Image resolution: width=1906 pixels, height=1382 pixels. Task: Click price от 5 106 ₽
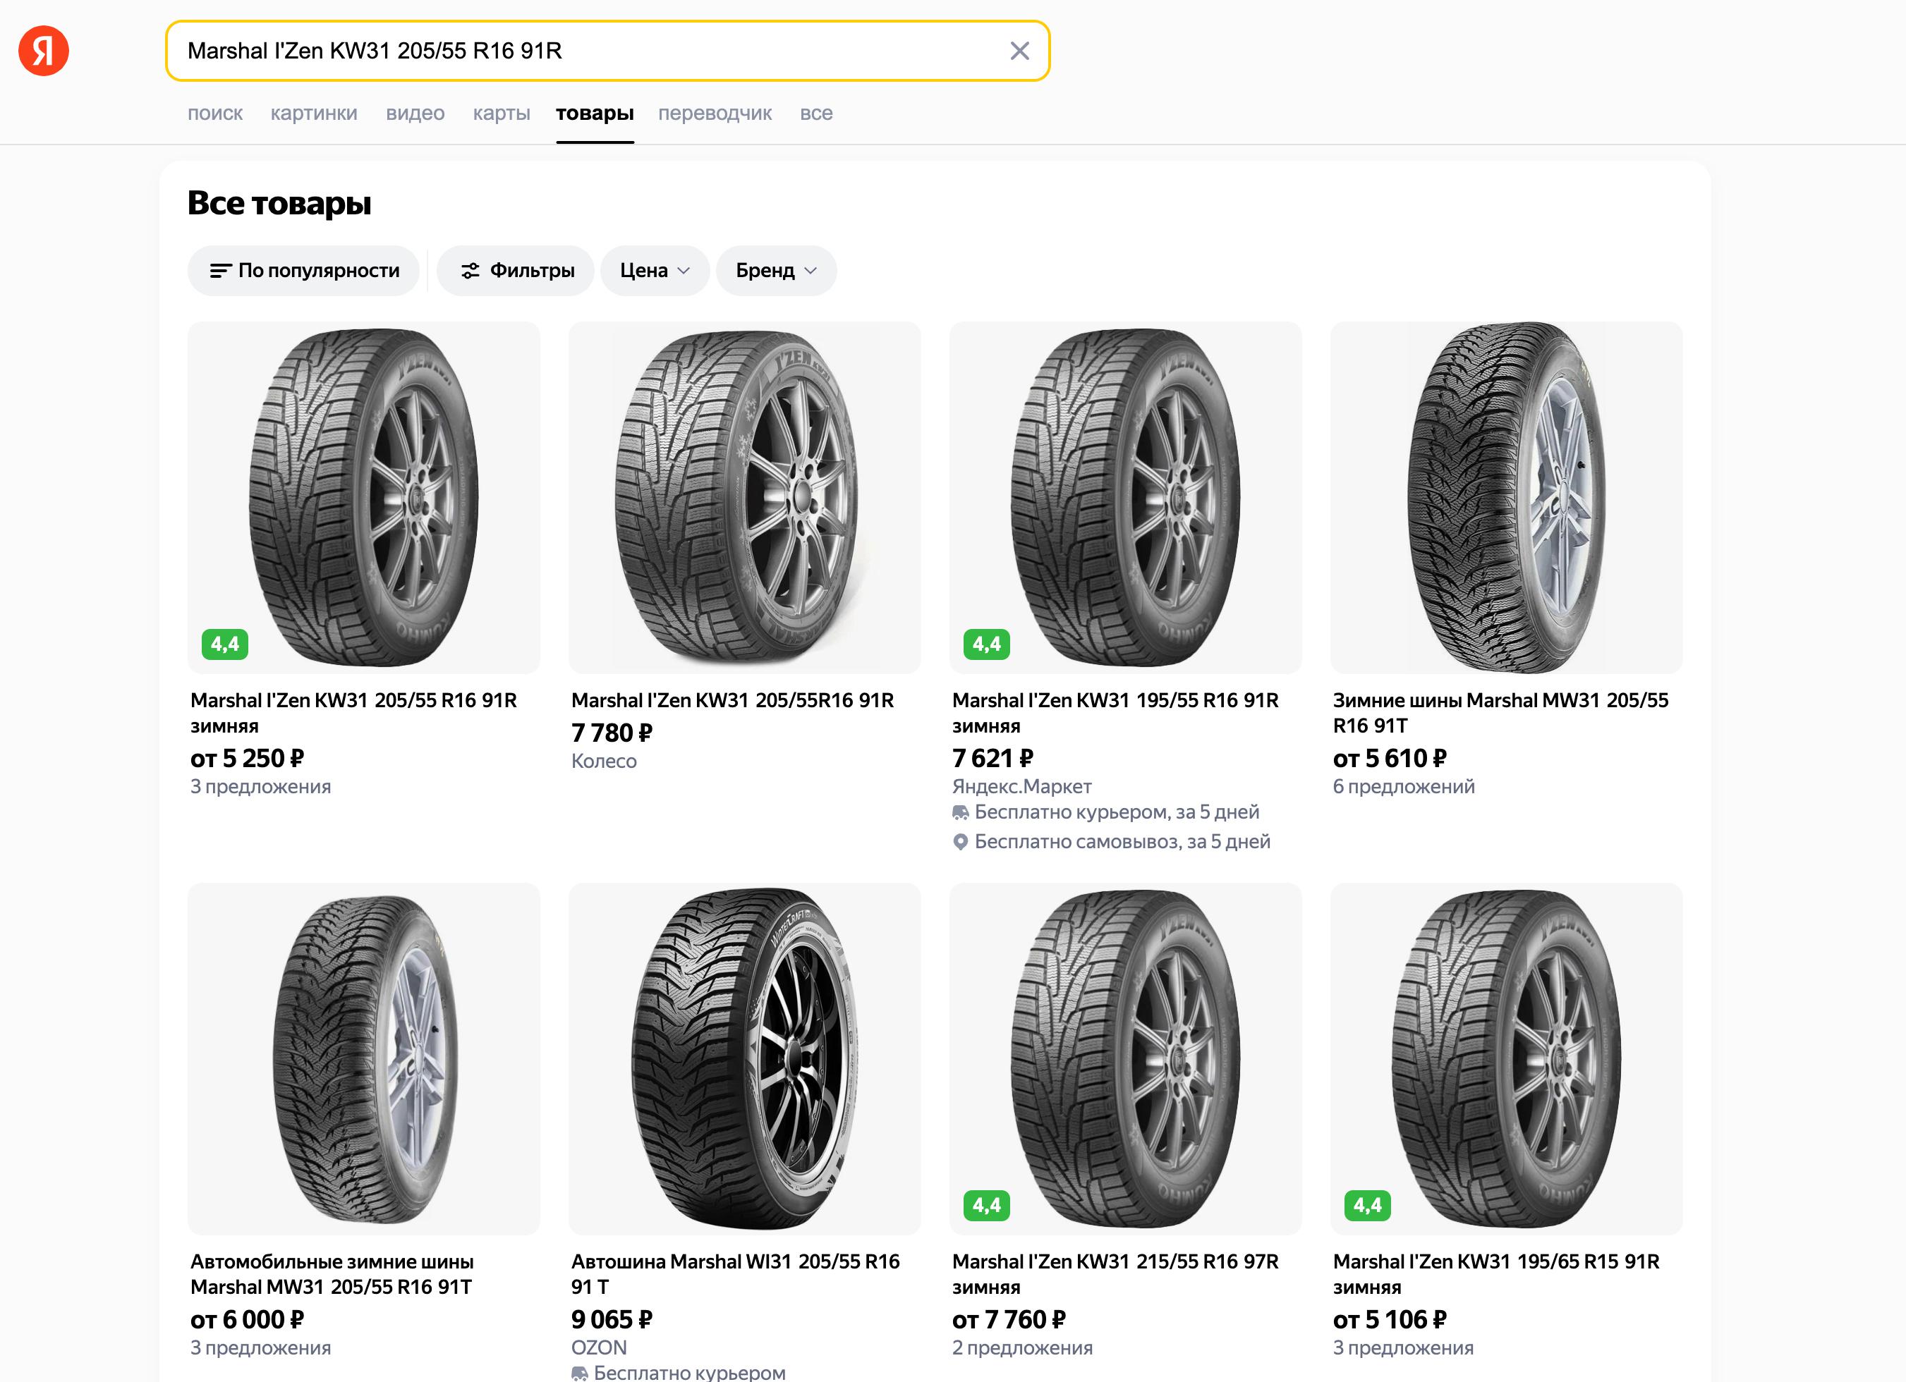click(1390, 1319)
